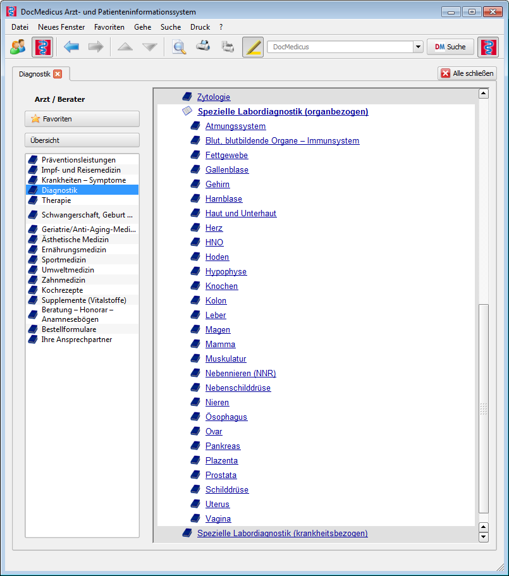The image size is (509, 576).
Task: Click book icon beside Nieren link
Action: [195, 402]
